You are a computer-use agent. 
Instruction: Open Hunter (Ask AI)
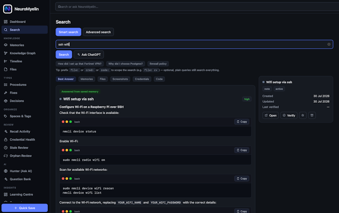(x=25, y=171)
